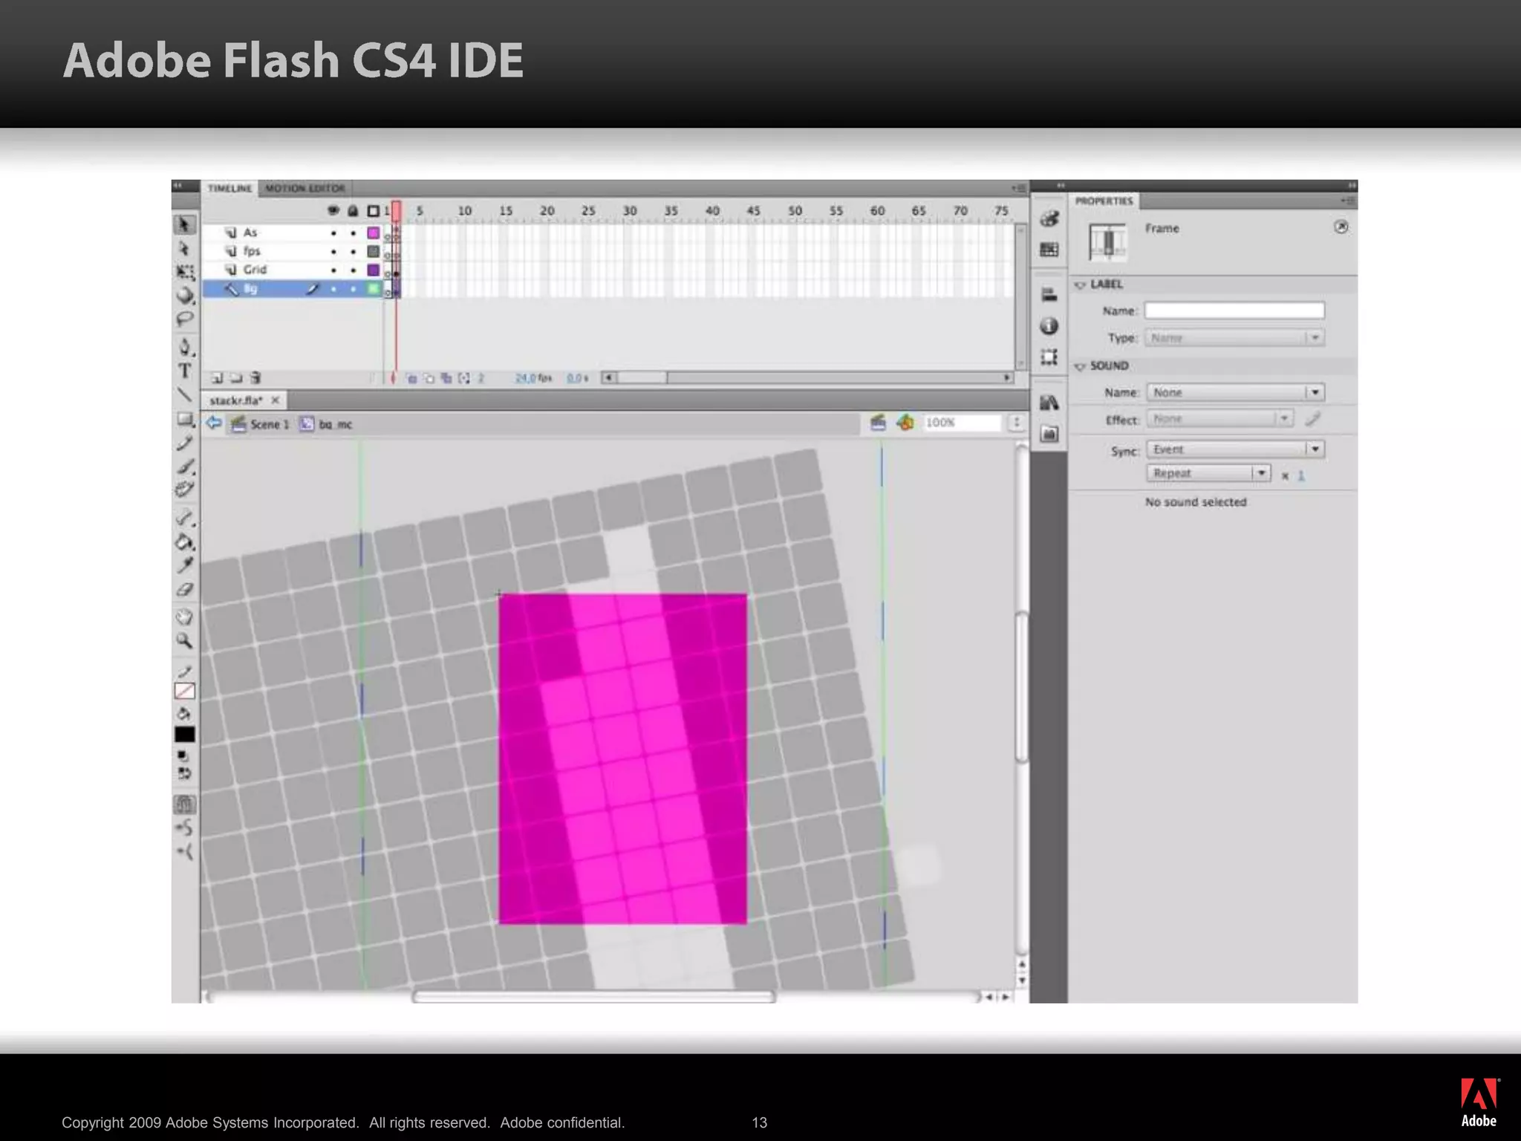Image resolution: width=1521 pixels, height=1141 pixels.
Task: Toggle lock dot of fps layer
Action: tap(354, 252)
